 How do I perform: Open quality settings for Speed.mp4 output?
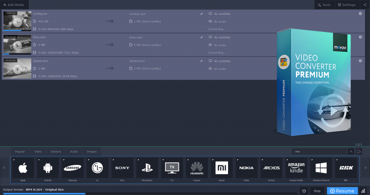click(145, 69)
